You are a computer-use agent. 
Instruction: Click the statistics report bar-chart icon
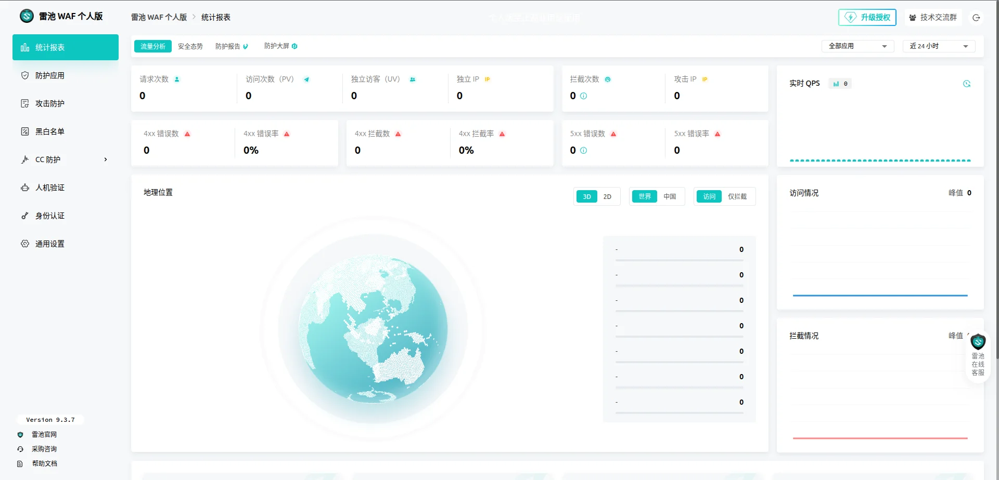click(24, 47)
